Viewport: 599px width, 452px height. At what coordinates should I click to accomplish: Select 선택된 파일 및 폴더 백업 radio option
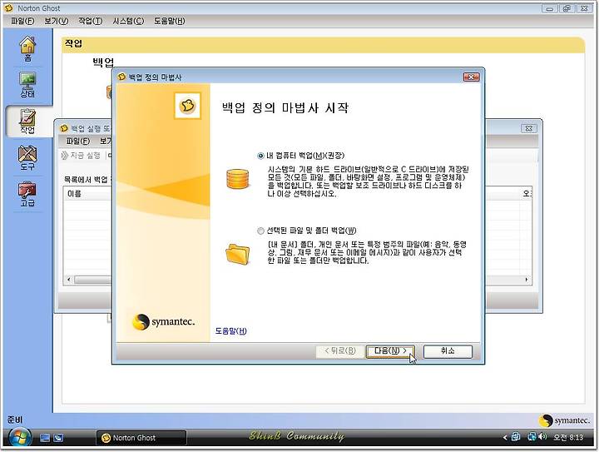click(x=260, y=231)
